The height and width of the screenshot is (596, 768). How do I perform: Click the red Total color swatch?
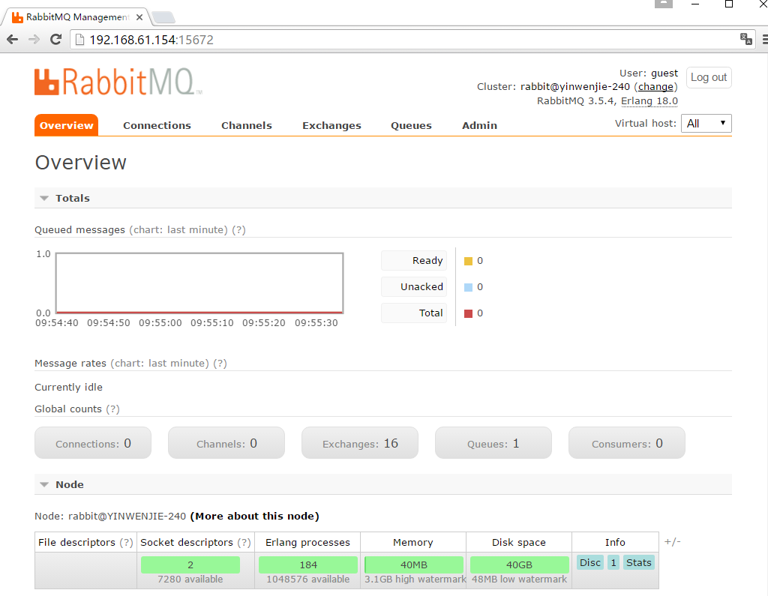click(468, 313)
